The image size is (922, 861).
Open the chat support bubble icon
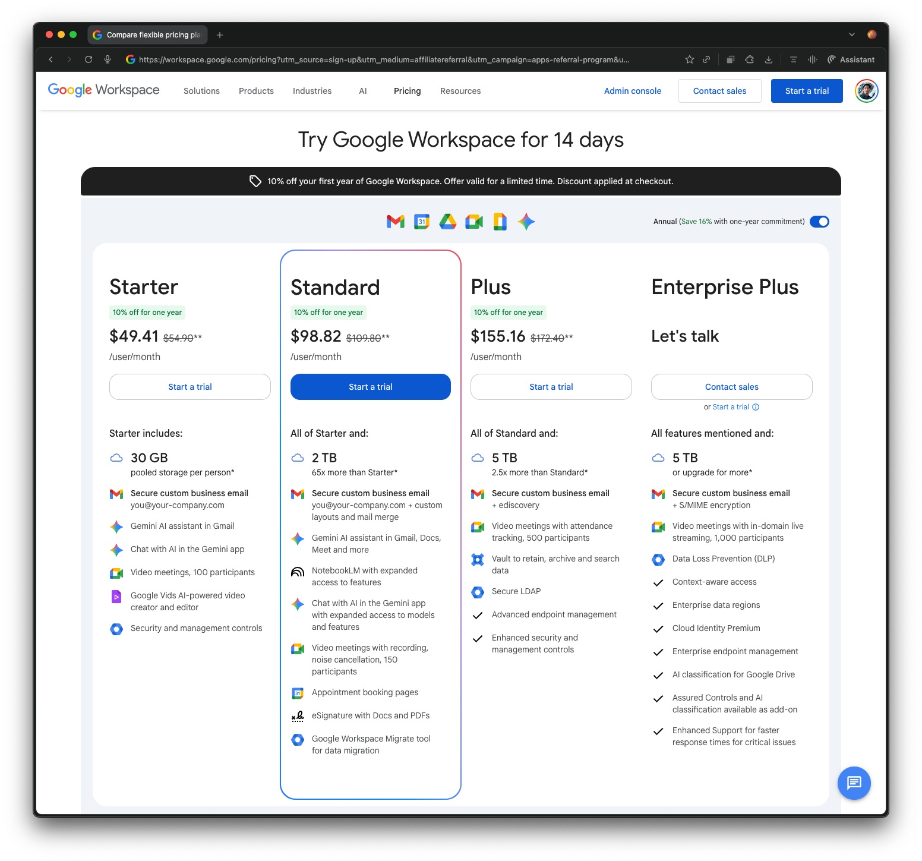(x=854, y=783)
